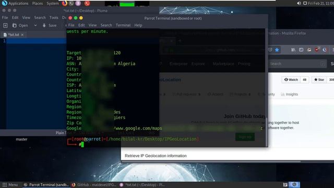This screenshot has width=334, height=188.
Task: Close the *txt.txt tab in Pluma
Action: [x=22, y=34]
